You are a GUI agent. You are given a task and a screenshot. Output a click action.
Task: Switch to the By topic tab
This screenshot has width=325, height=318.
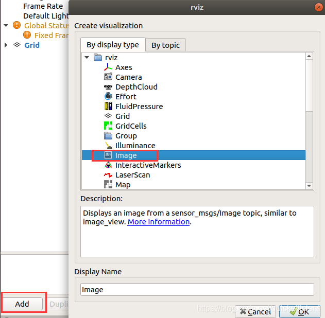[165, 45]
